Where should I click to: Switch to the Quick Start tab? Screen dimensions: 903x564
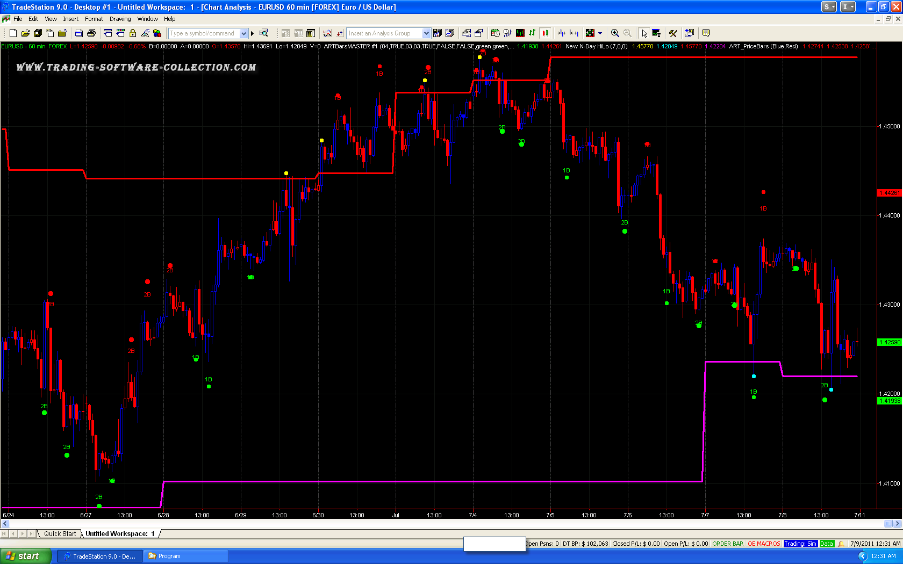tap(60, 533)
